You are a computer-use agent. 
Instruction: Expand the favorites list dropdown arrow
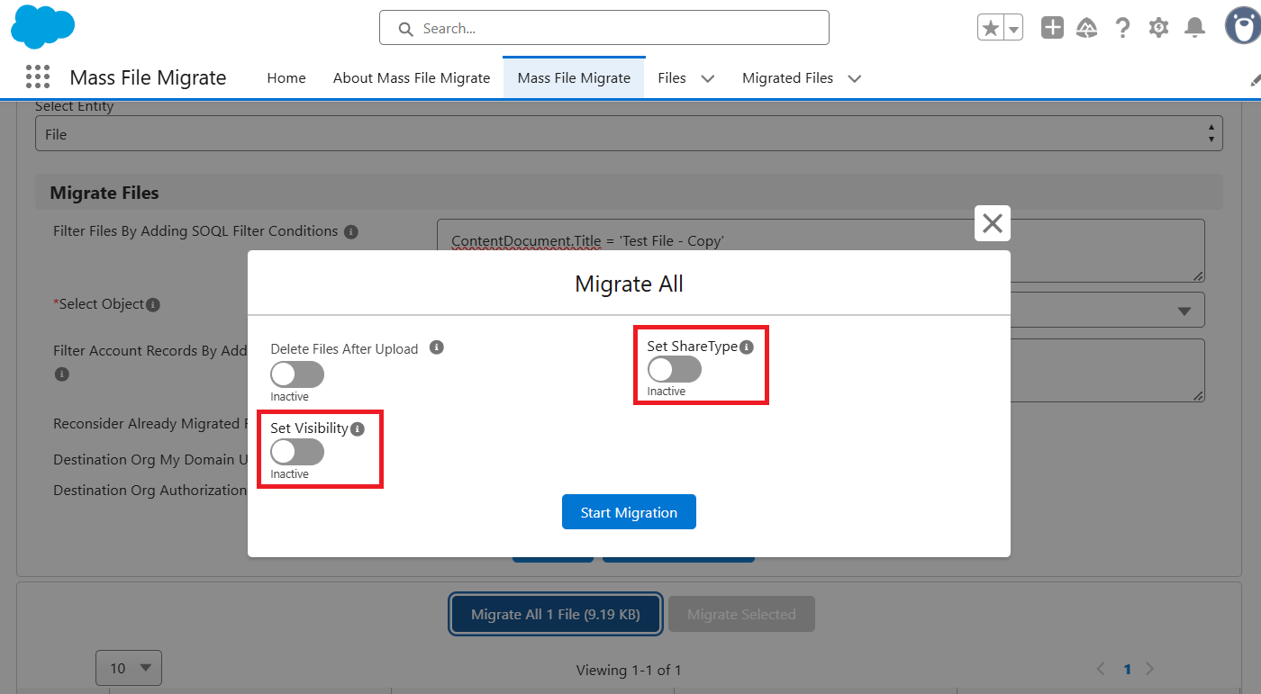1014,28
